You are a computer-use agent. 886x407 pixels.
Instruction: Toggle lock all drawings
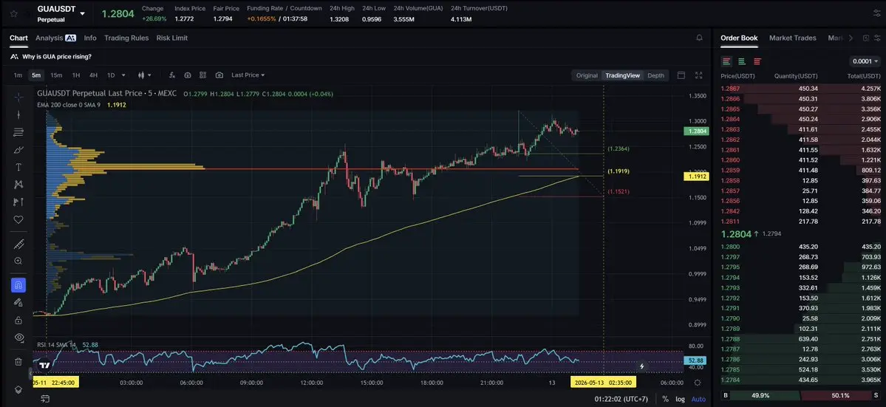(x=18, y=320)
